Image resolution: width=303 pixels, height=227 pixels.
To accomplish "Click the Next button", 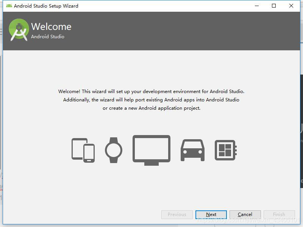I will point(211,215).
